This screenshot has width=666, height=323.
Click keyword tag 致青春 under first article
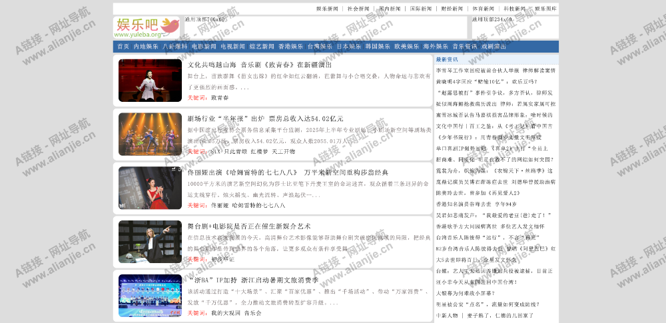point(220,98)
